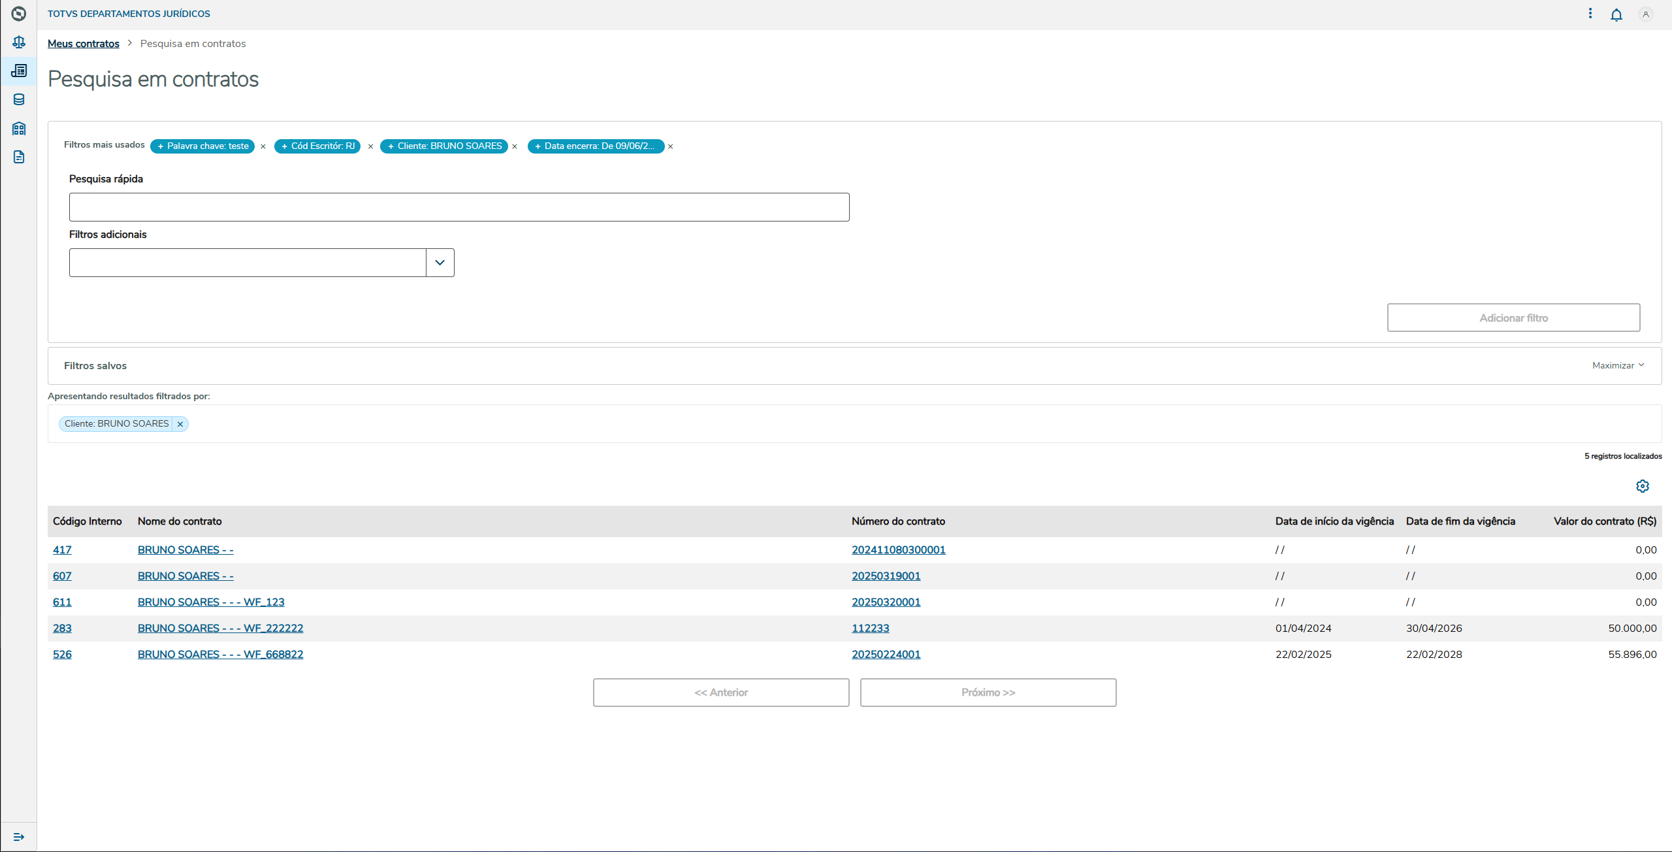Open the notifications bell

point(1616,14)
